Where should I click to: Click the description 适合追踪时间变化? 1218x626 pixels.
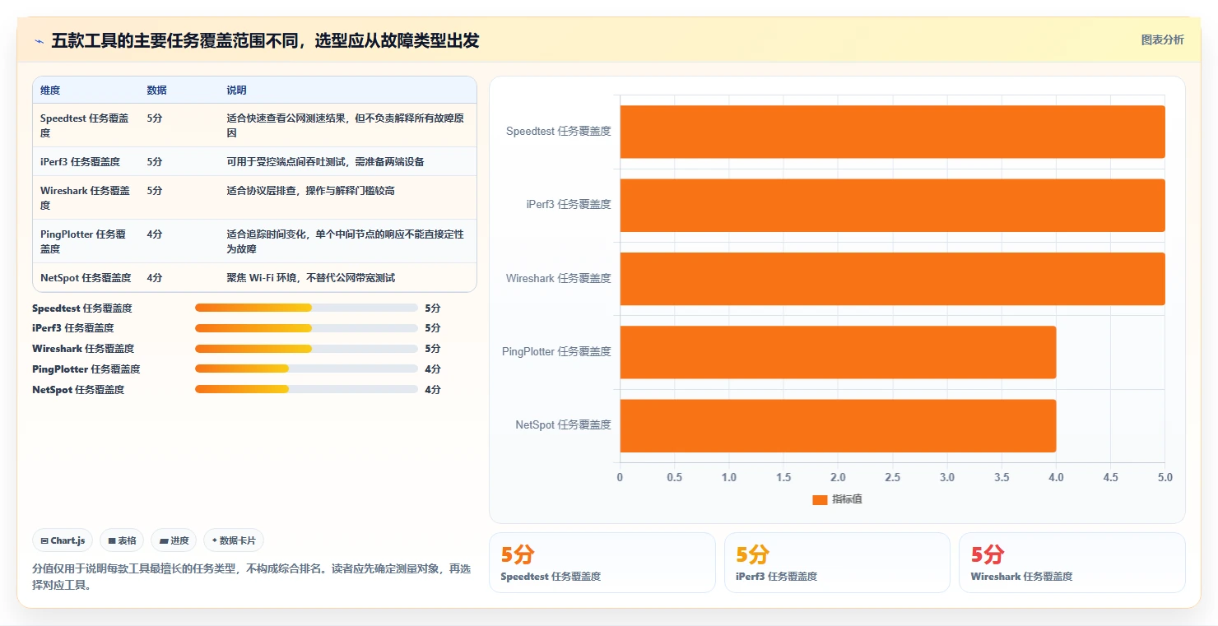[x=346, y=241]
